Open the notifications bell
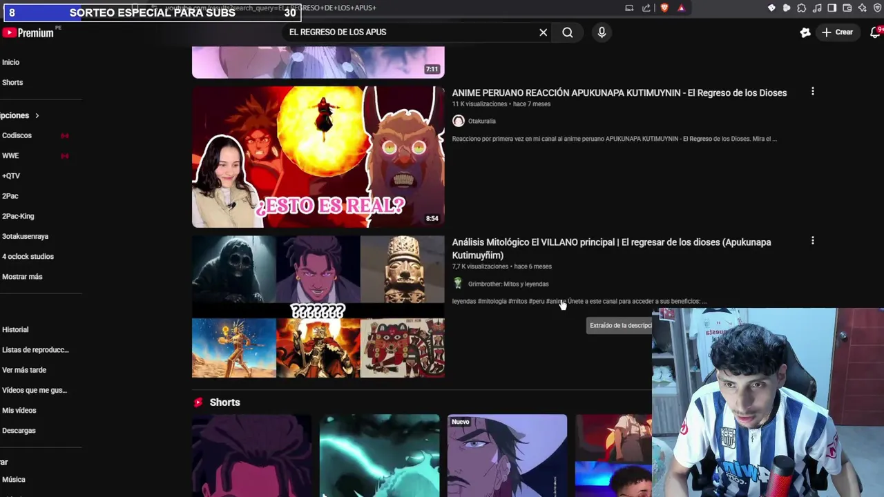884x497 pixels. tap(876, 32)
